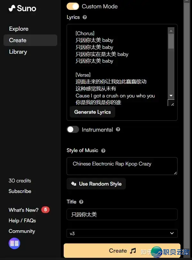
Task: Click the lyrics scrollbar thumb
Action: coord(171,41)
